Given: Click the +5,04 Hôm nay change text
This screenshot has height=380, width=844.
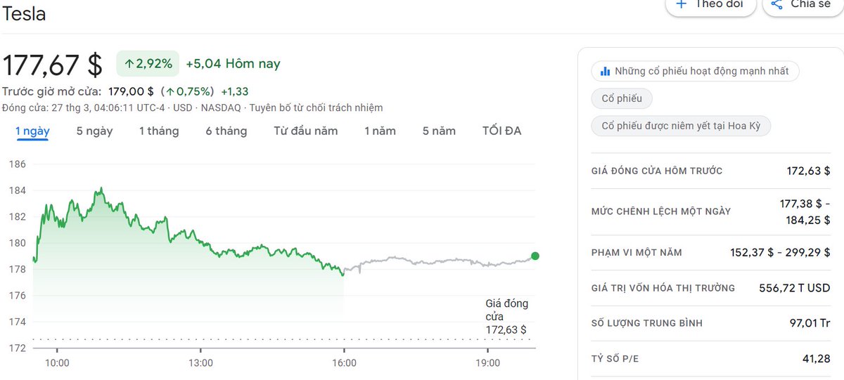Looking at the screenshot, I should pyautogui.click(x=233, y=64).
